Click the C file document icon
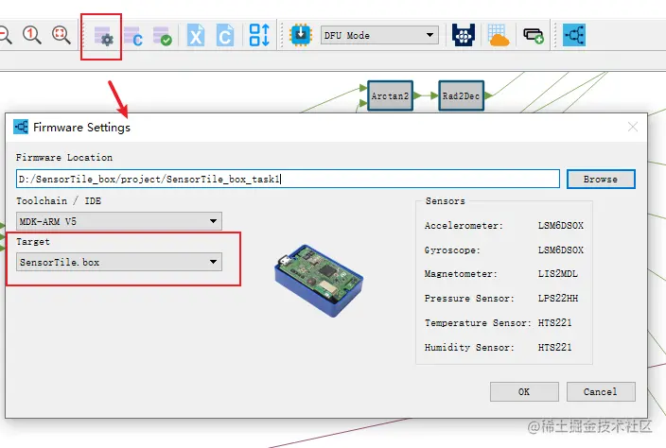The width and height of the screenshot is (666, 448). click(x=225, y=35)
